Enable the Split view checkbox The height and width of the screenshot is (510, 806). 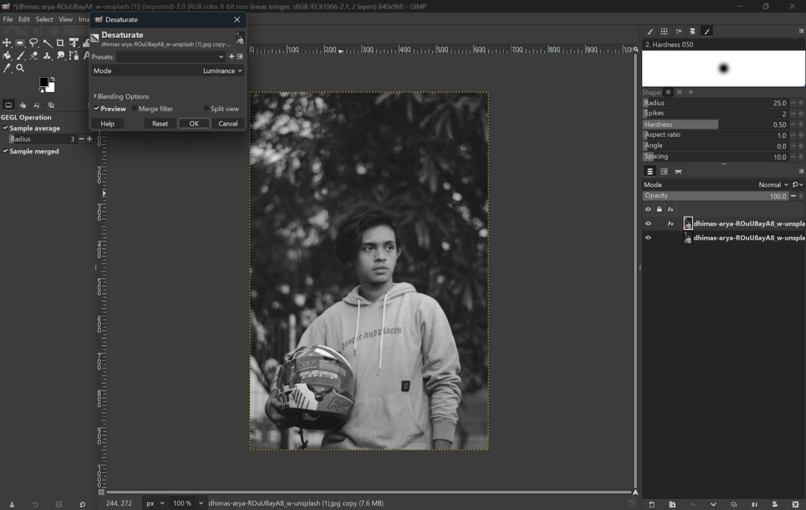pyautogui.click(x=206, y=109)
